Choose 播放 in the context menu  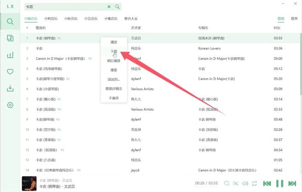click(x=114, y=42)
